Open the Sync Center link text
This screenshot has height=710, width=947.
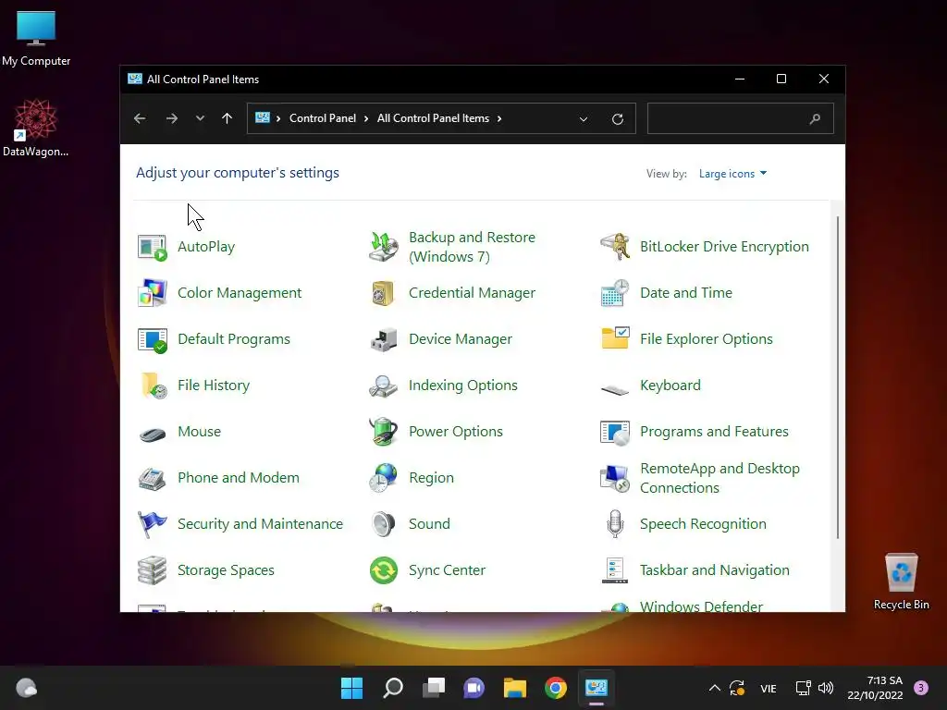pos(447,570)
